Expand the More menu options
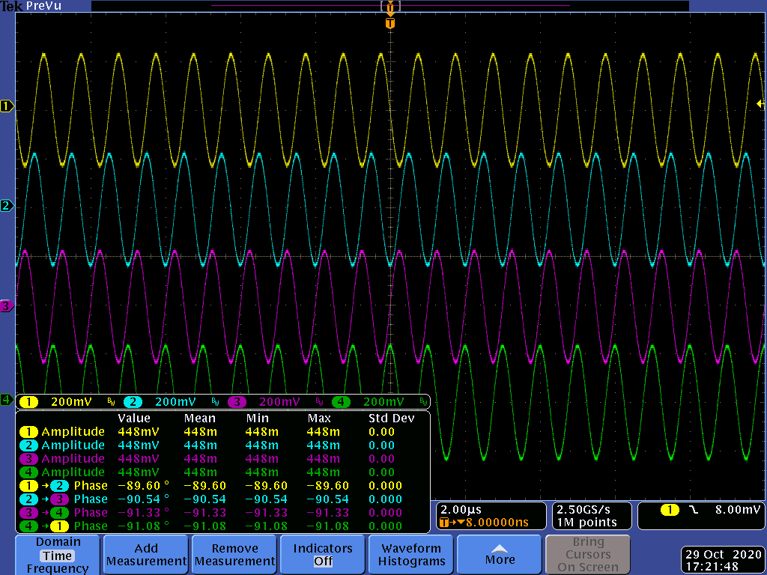Image resolution: width=767 pixels, height=575 pixels. (500, 555)
